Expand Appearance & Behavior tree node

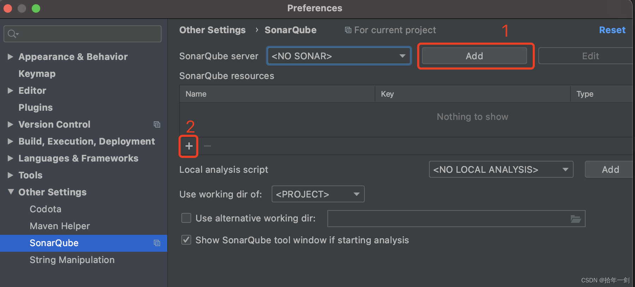tap(11, 56)
